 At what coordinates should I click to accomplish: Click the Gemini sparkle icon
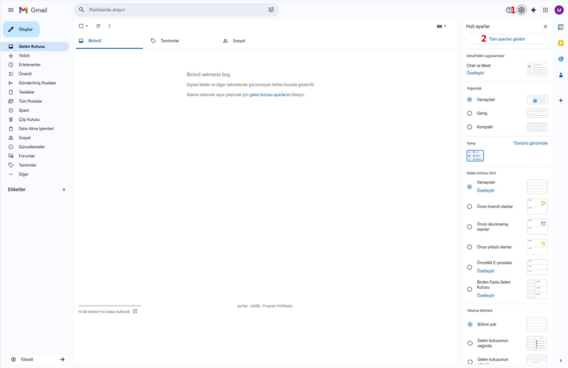[533, 10]
